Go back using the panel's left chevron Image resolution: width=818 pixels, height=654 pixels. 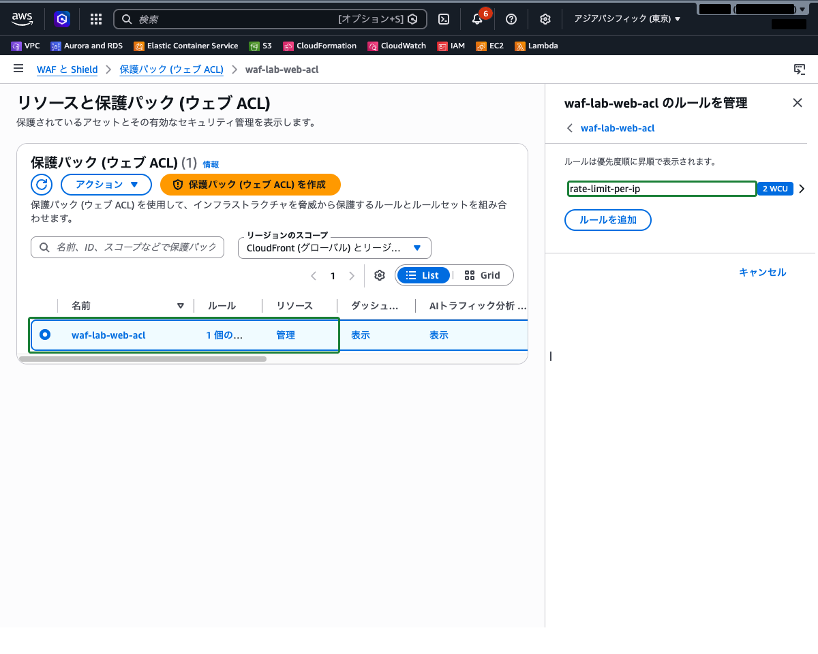click(571, 128)
